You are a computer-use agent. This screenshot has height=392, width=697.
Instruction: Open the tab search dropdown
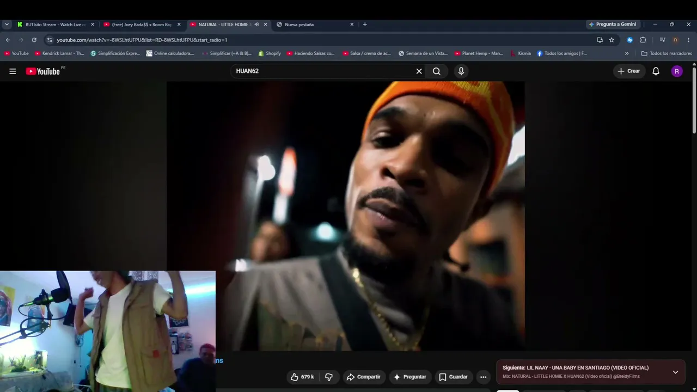(7, 24)
